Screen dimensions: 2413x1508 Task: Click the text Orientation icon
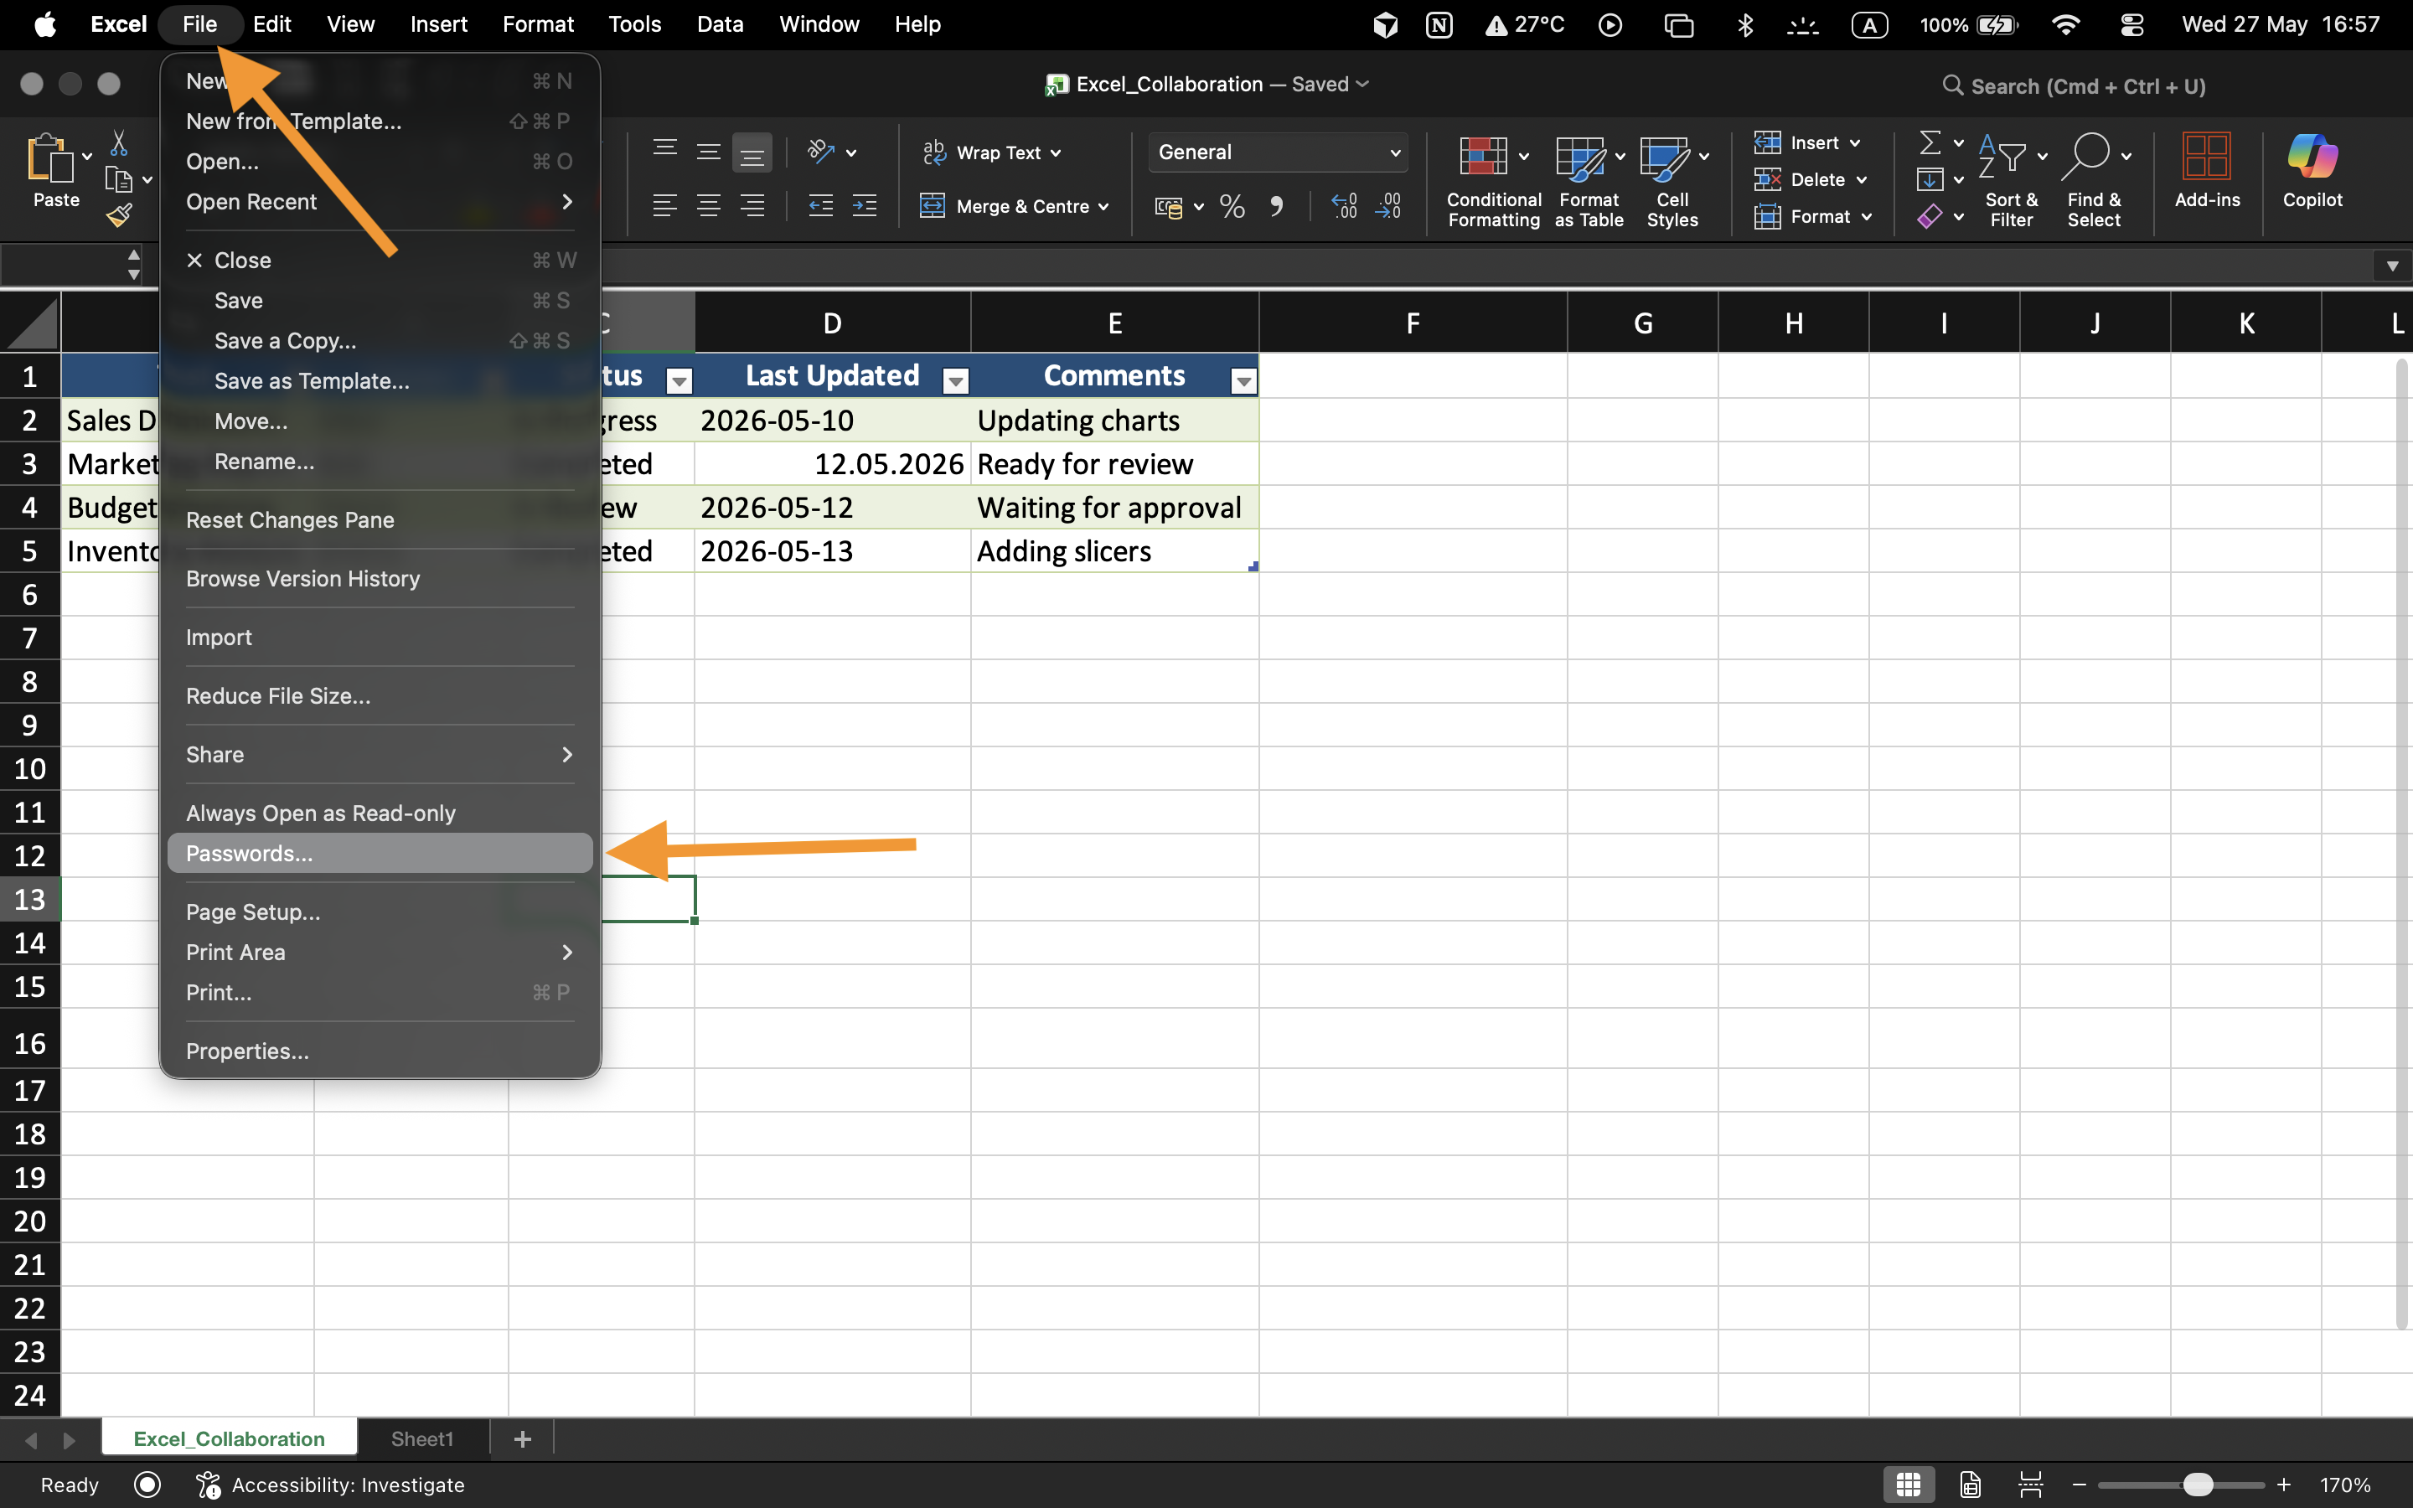(x=820, y=152)
